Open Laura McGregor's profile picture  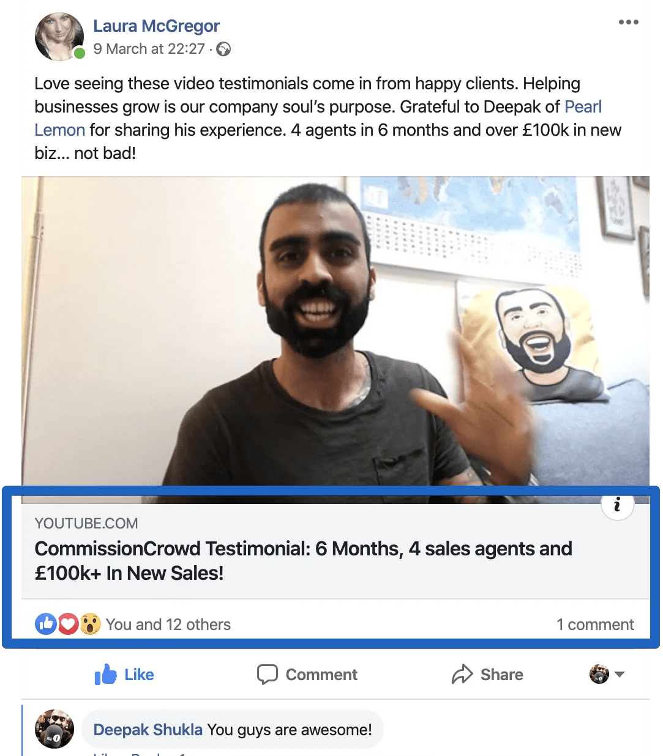(x=59, y=36)
